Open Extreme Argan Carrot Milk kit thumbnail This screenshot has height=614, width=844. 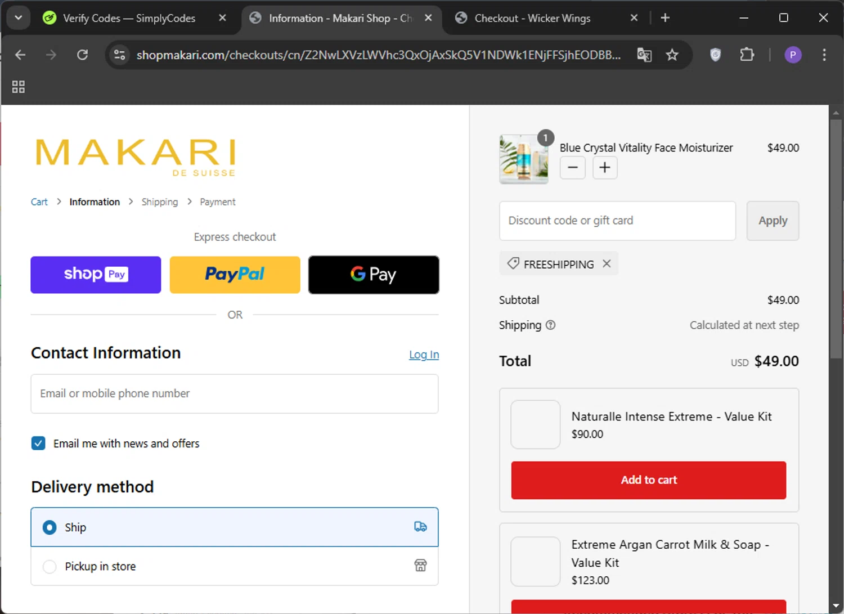coord(535,562)
